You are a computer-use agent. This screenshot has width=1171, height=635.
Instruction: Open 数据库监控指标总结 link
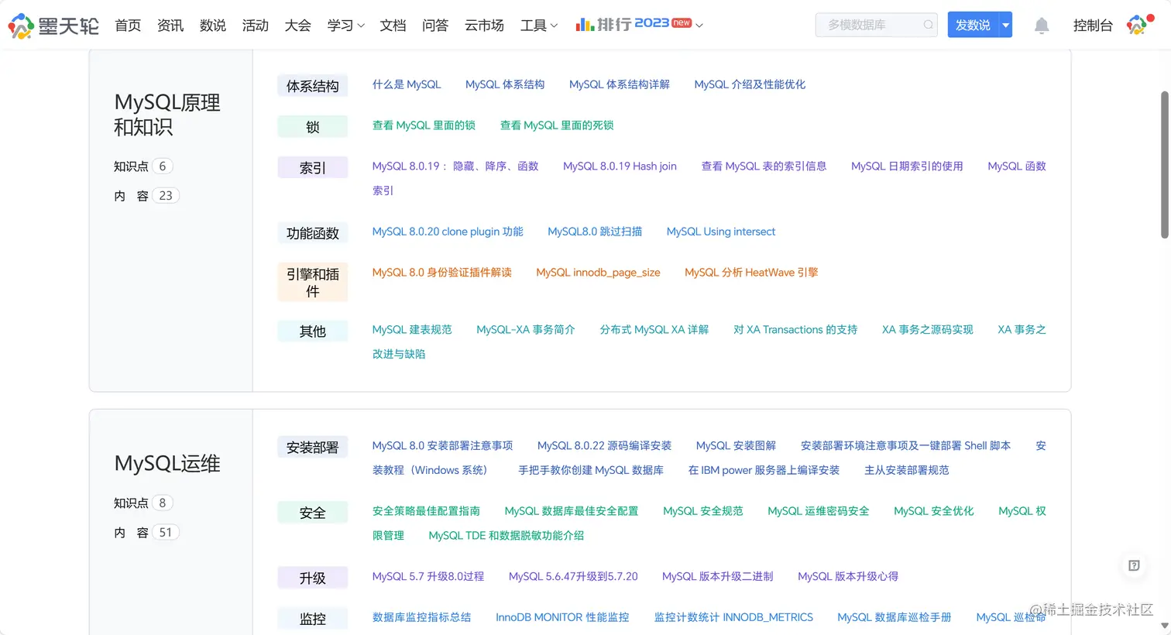click(421, 617)
